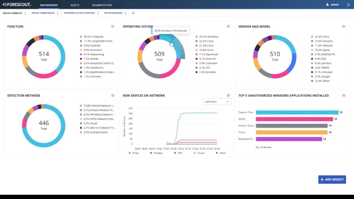Open the Detection Methods widget menu icon
354x199 pixels.
pyautogui.click(x=113, y=95)
